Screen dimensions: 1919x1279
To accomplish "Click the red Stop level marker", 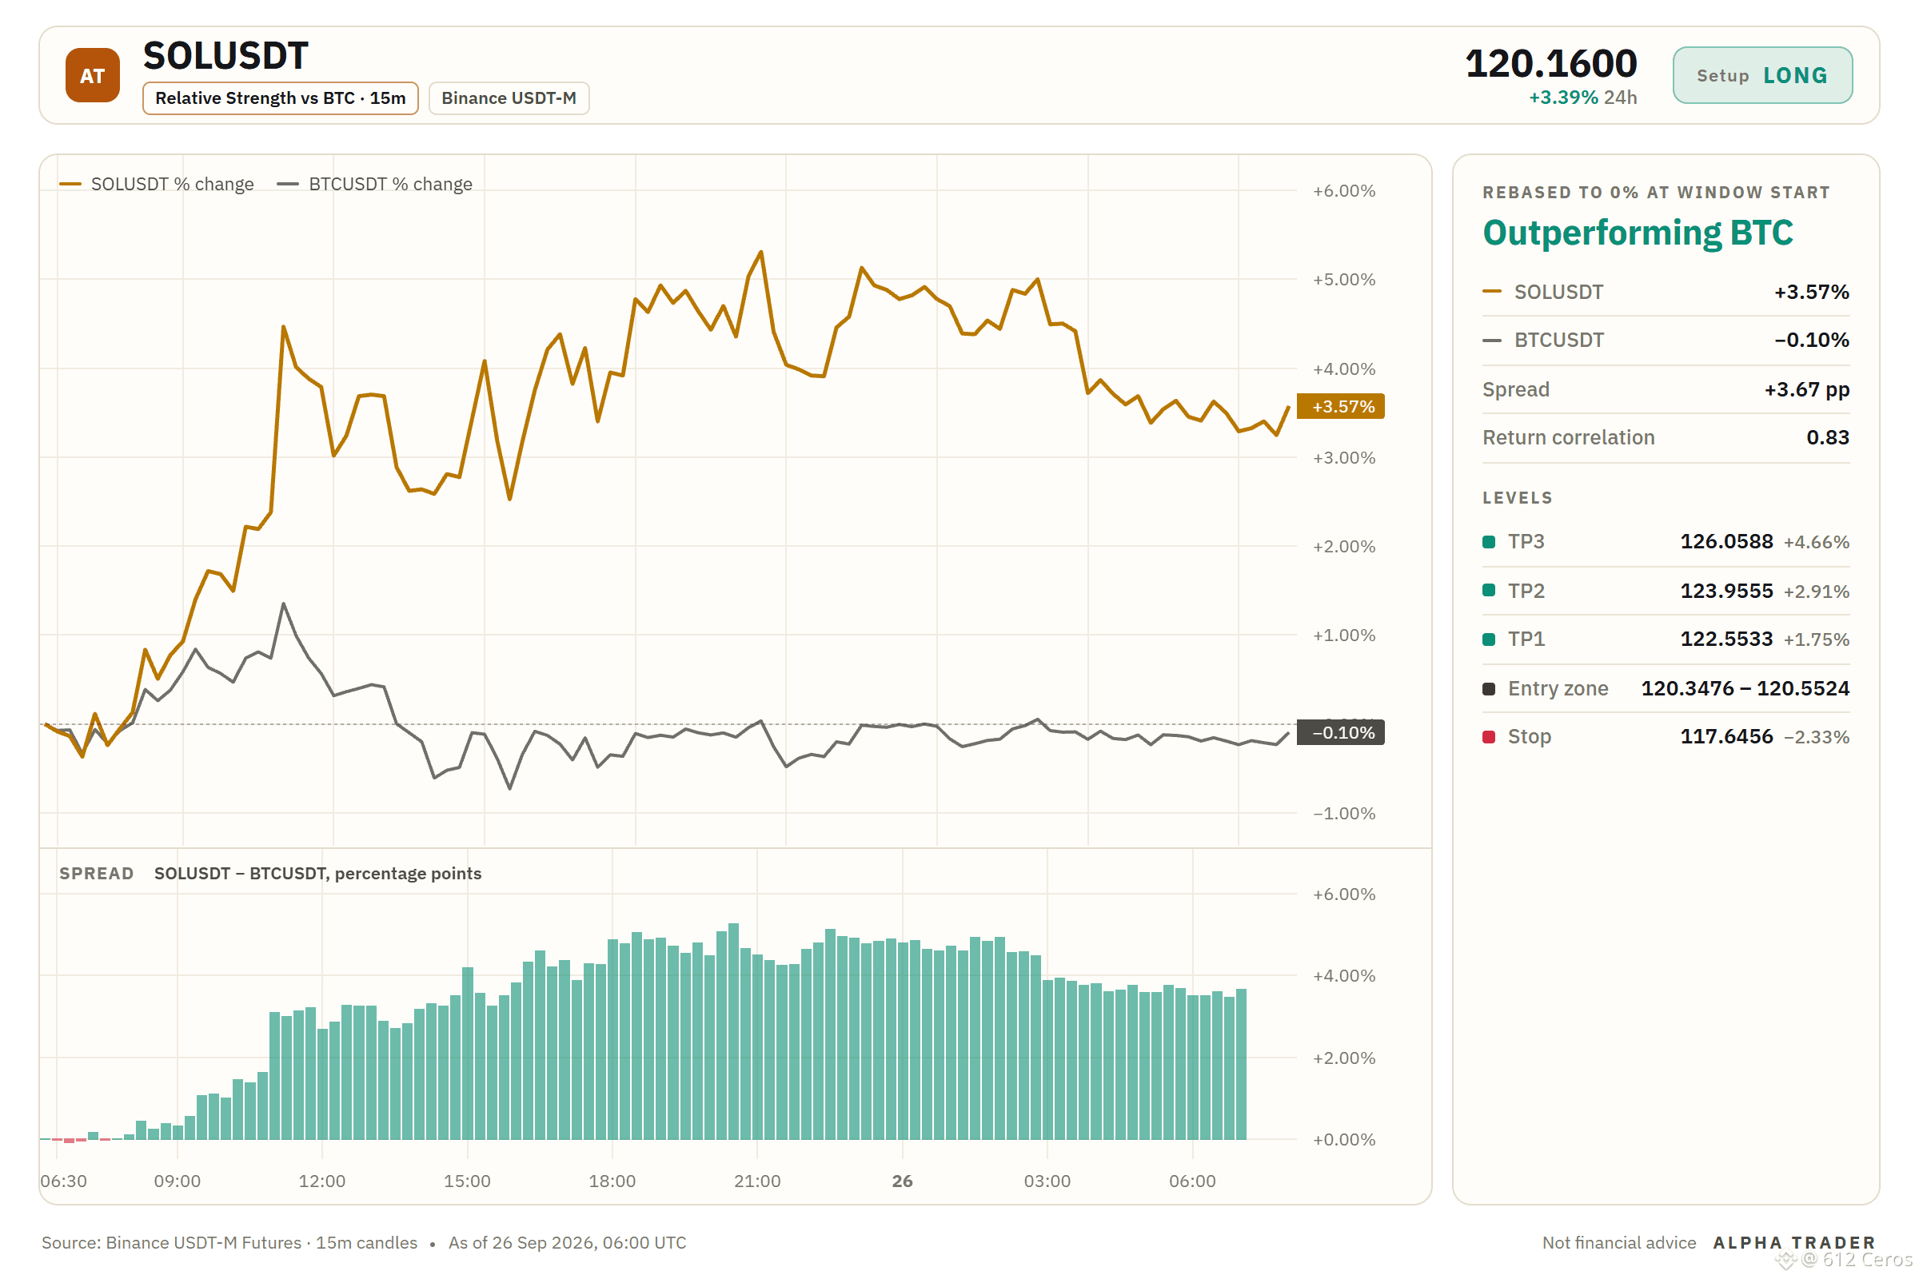I will (1489, 737).
